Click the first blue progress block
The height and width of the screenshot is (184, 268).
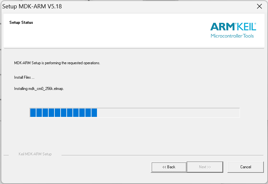point(33,113)
